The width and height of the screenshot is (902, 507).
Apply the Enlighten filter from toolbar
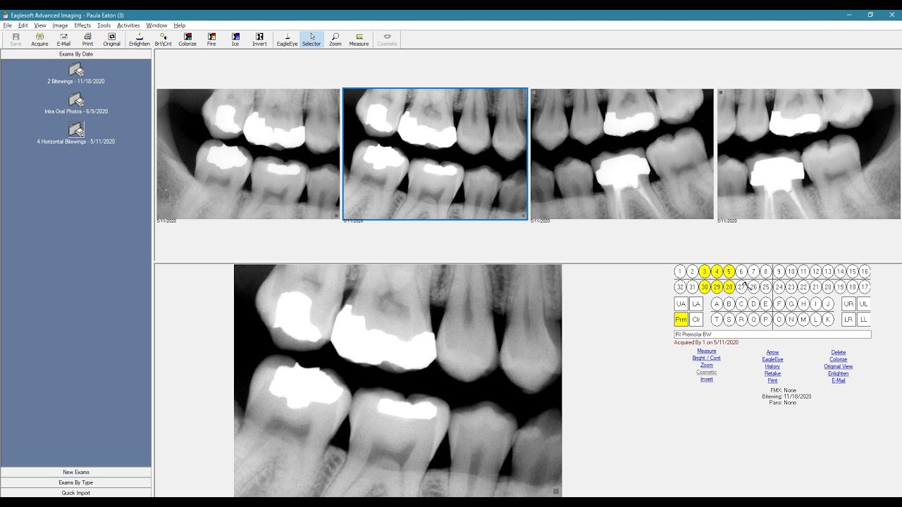tap(140, 39)
